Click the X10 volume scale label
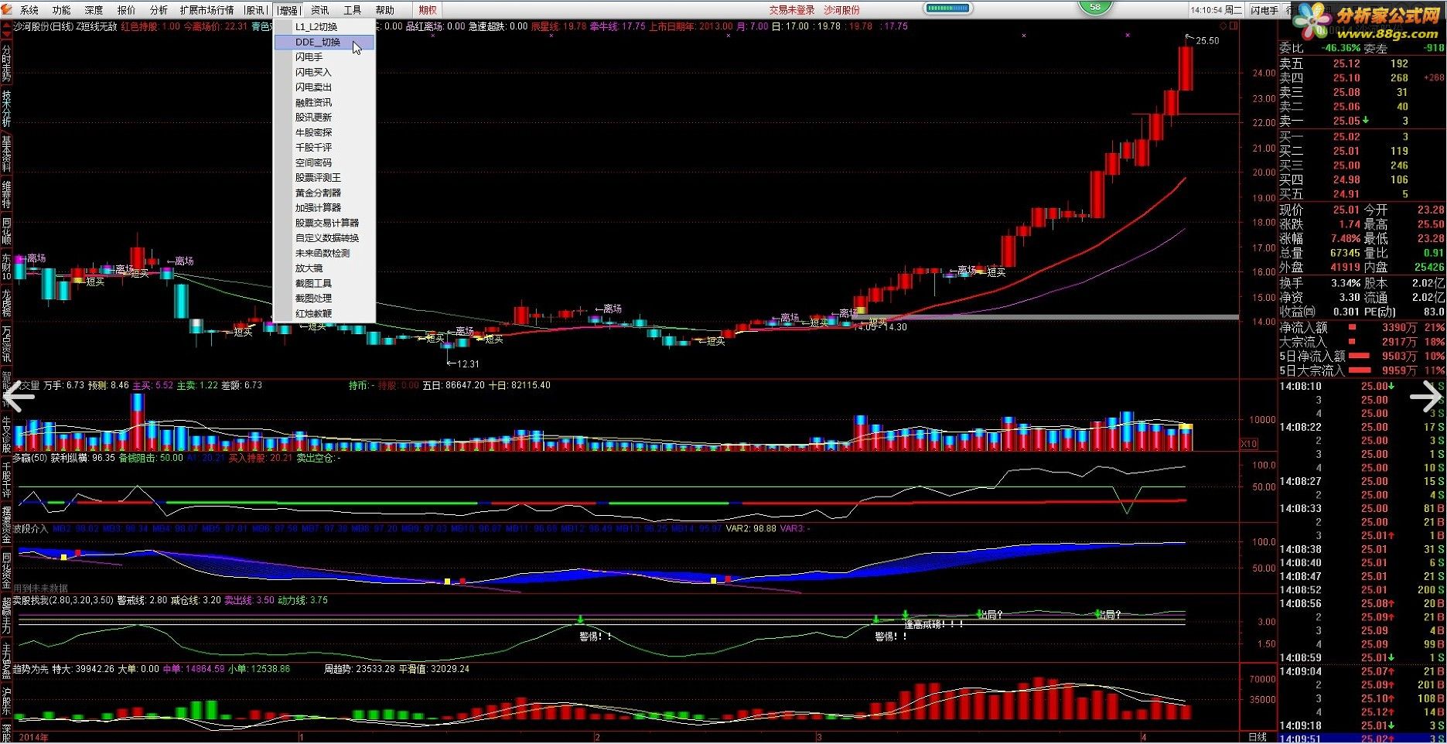1447x744 pixels. [x=1249, y=444]
